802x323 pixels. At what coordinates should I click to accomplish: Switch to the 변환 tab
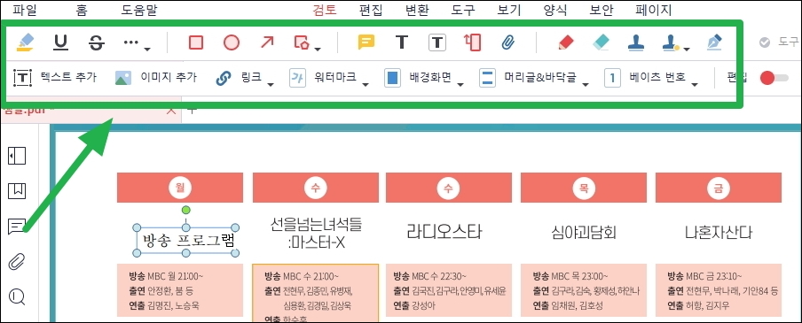click(x=417, y=11)
